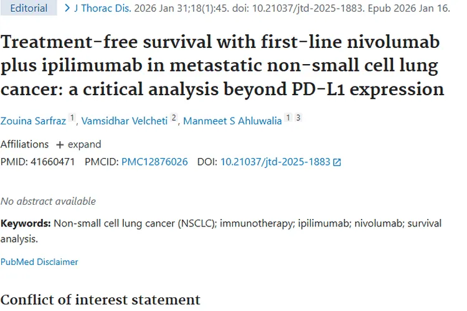Click the Conflict of interest statement heading
The height and width of the screenshot is (311, 467).
tap(100, 300)
